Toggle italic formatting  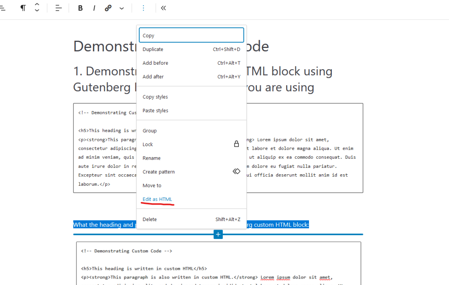tap(94, 8)
